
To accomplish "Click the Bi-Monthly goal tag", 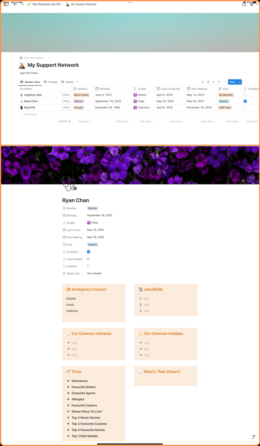I will tap(226, 95).
